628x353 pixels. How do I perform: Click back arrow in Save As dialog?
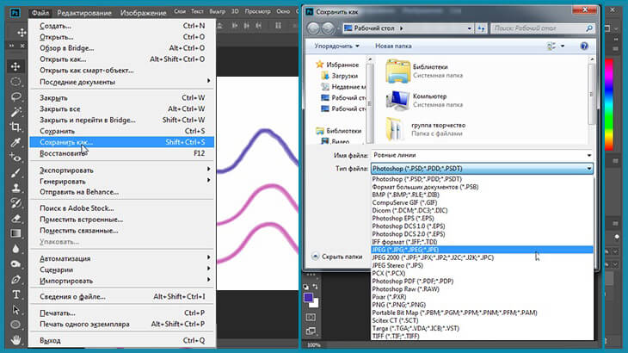tap(314, 28)
